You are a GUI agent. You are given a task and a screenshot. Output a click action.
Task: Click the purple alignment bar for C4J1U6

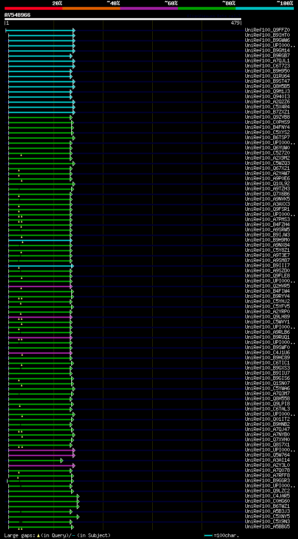[41, 353]
